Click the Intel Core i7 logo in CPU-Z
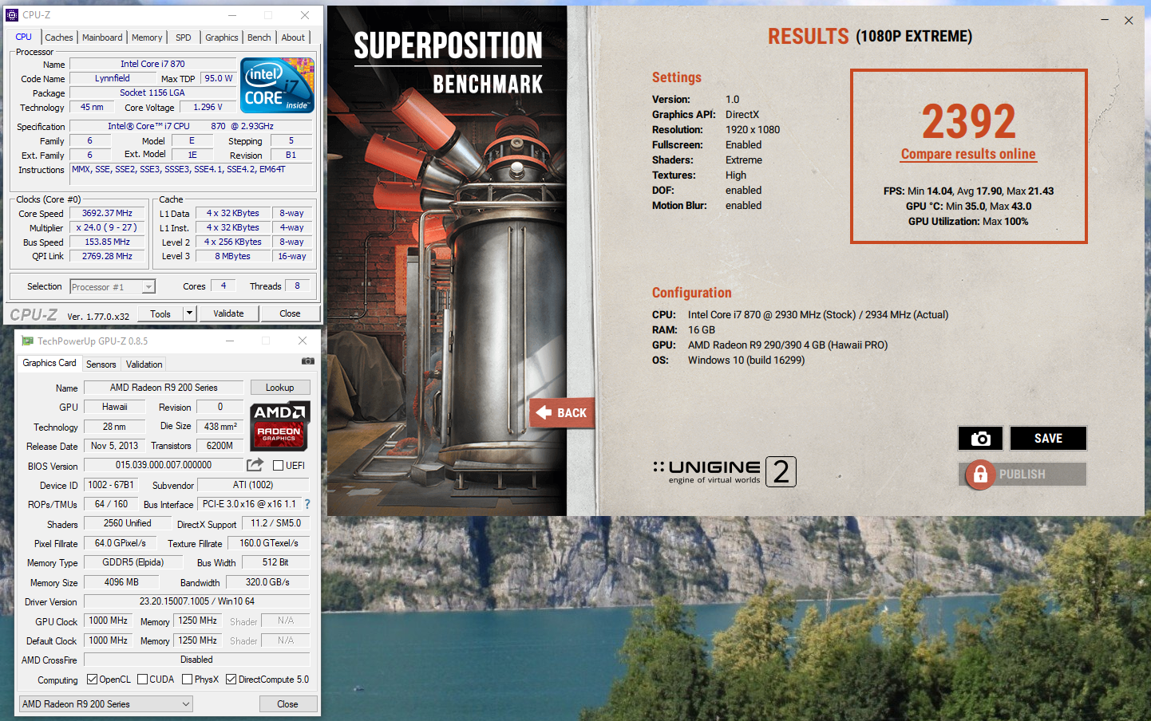The image size is (1151, 721). 277,85
